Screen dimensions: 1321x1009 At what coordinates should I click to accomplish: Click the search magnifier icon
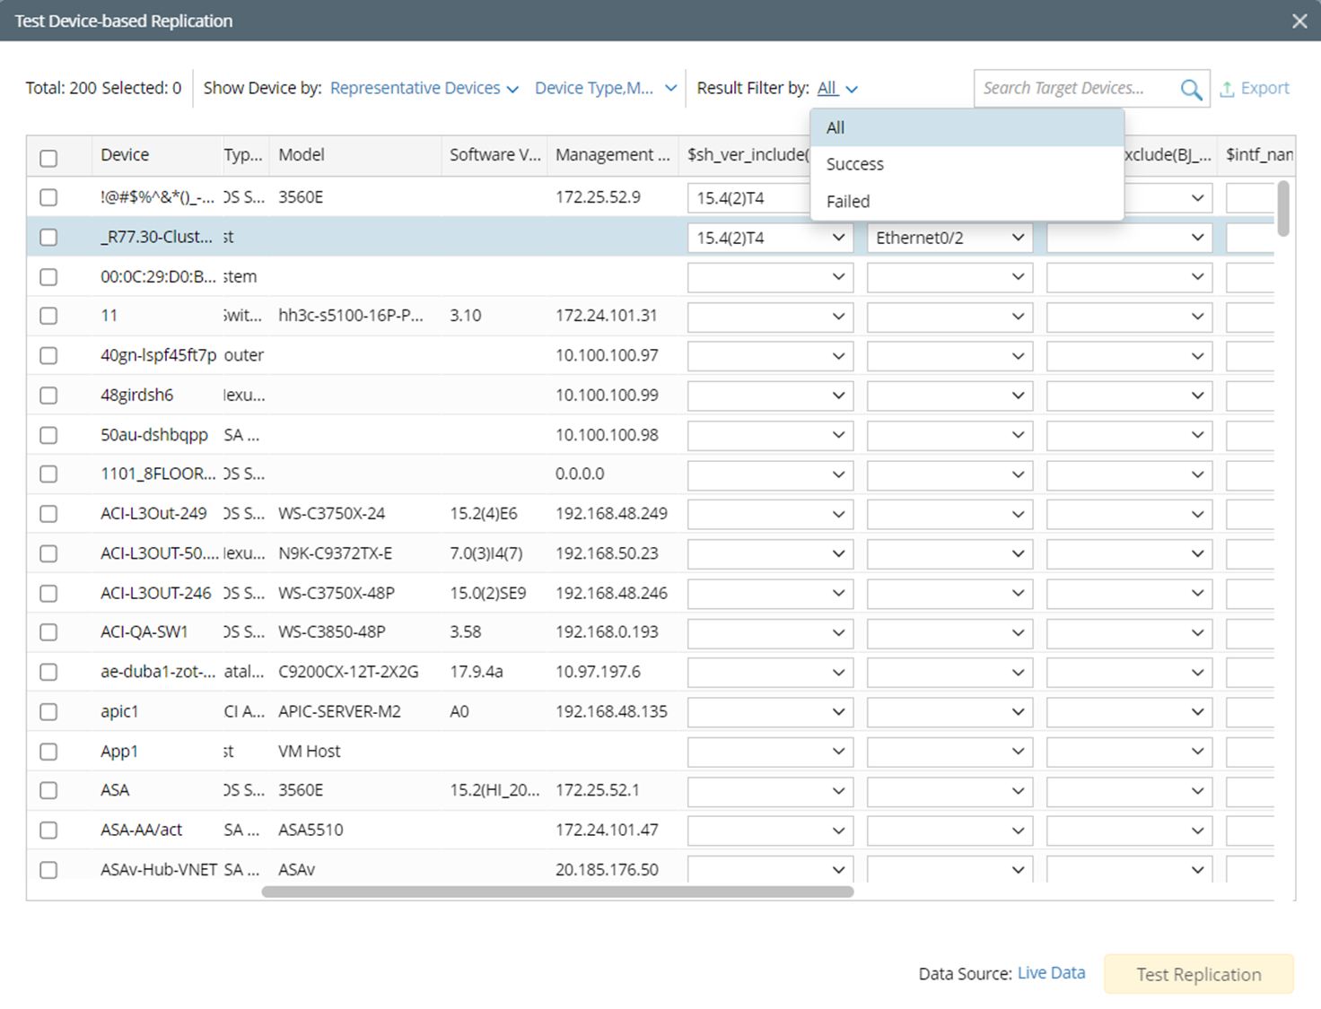1191,90
